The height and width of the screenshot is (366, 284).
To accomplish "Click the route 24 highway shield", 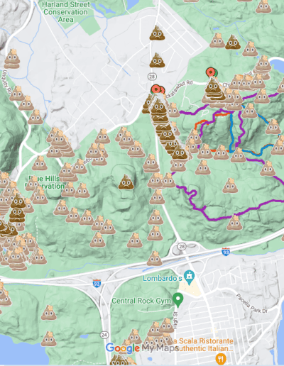I will (x=104, y=335).
